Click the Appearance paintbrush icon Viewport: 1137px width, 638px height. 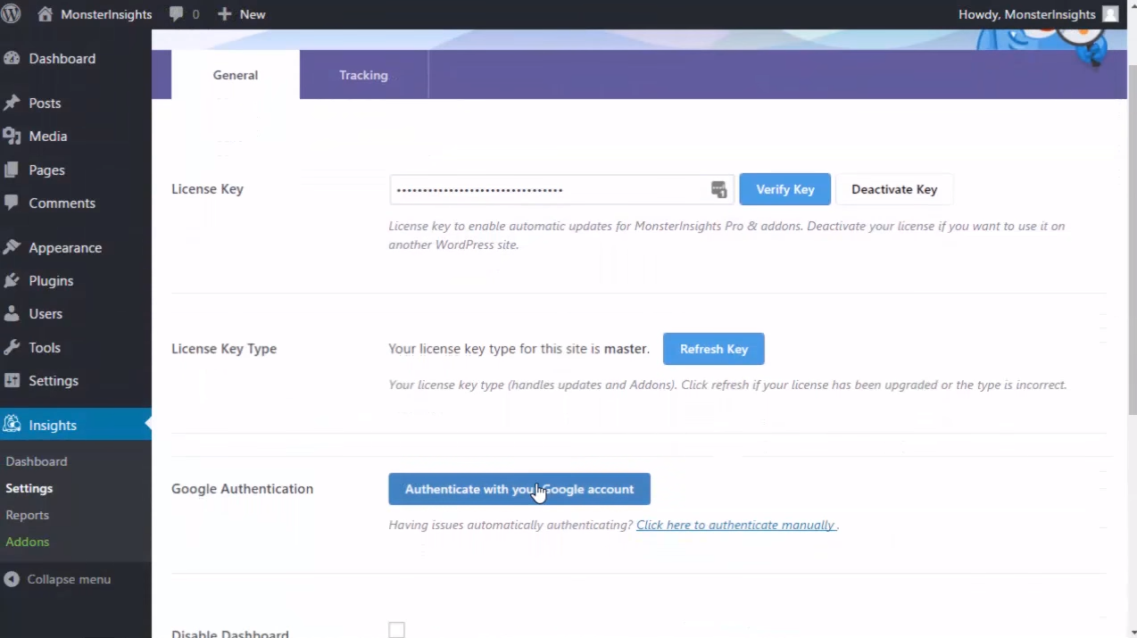(12, 247)
